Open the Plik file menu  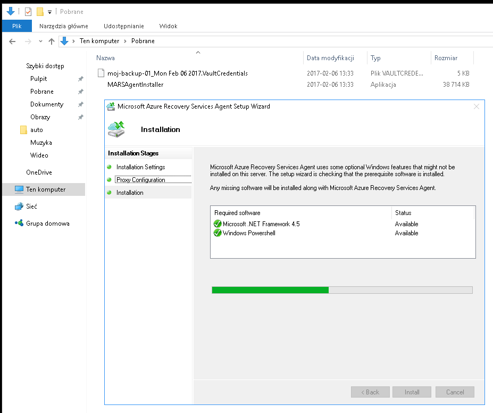point(17,26)
